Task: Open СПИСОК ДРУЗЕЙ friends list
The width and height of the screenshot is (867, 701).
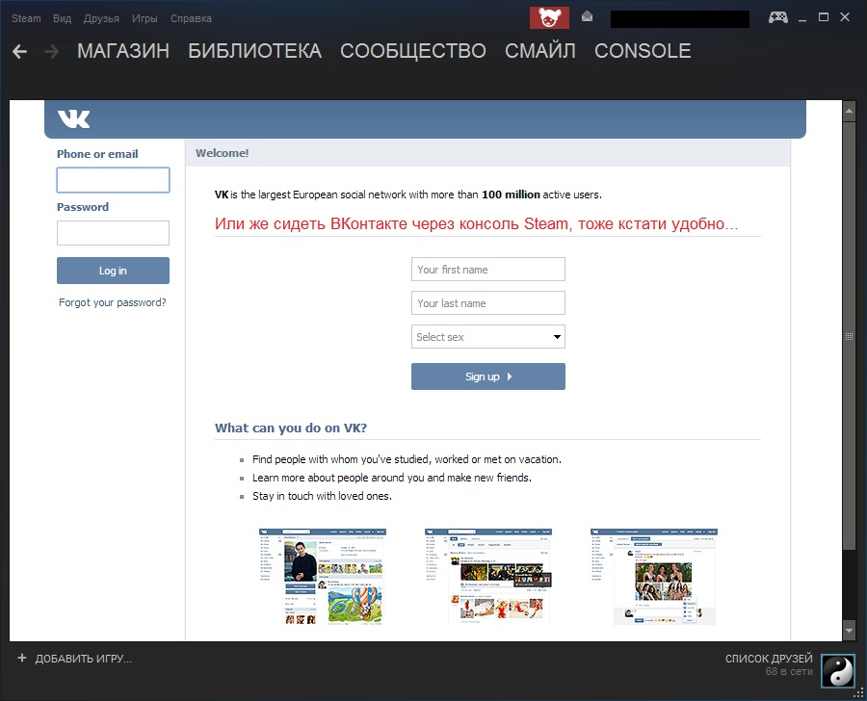Action: coord(769,659)
